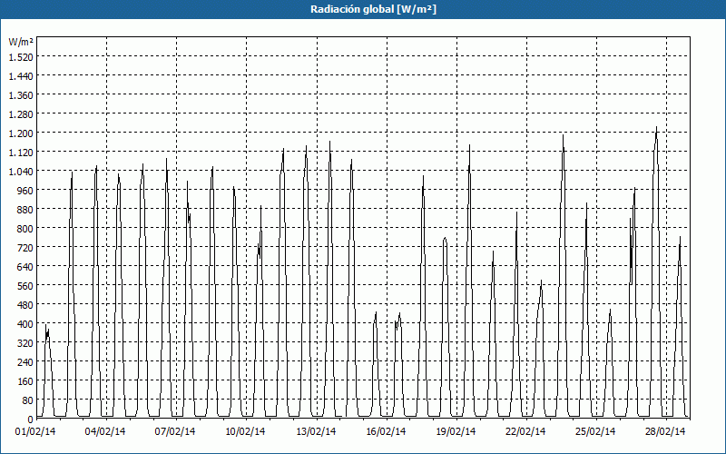Click the 80 y-axis value
The width and height of the screenshot is (726, 454).
click(28, 400)
